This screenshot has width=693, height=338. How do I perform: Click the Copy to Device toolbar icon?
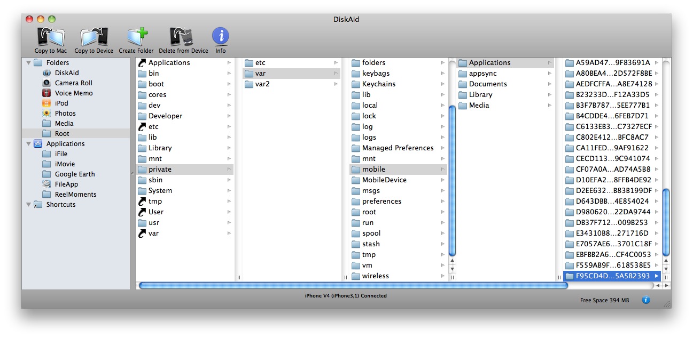[x=94, y=37]
